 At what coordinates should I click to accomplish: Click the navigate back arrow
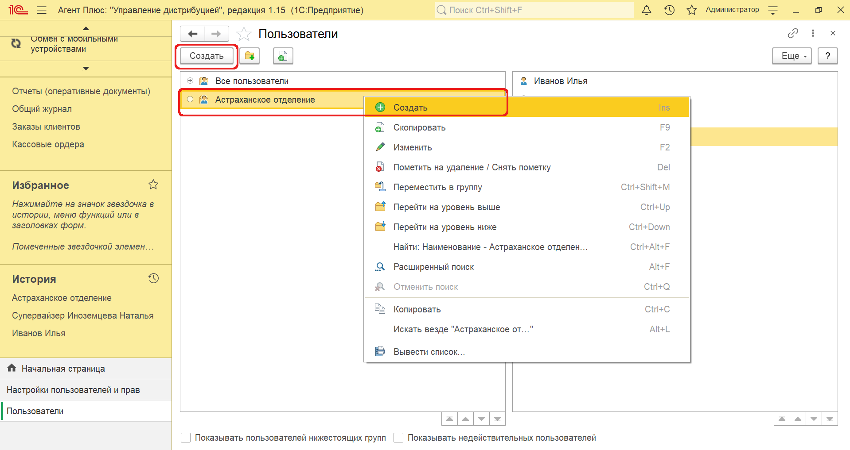(x=193, y=34)
